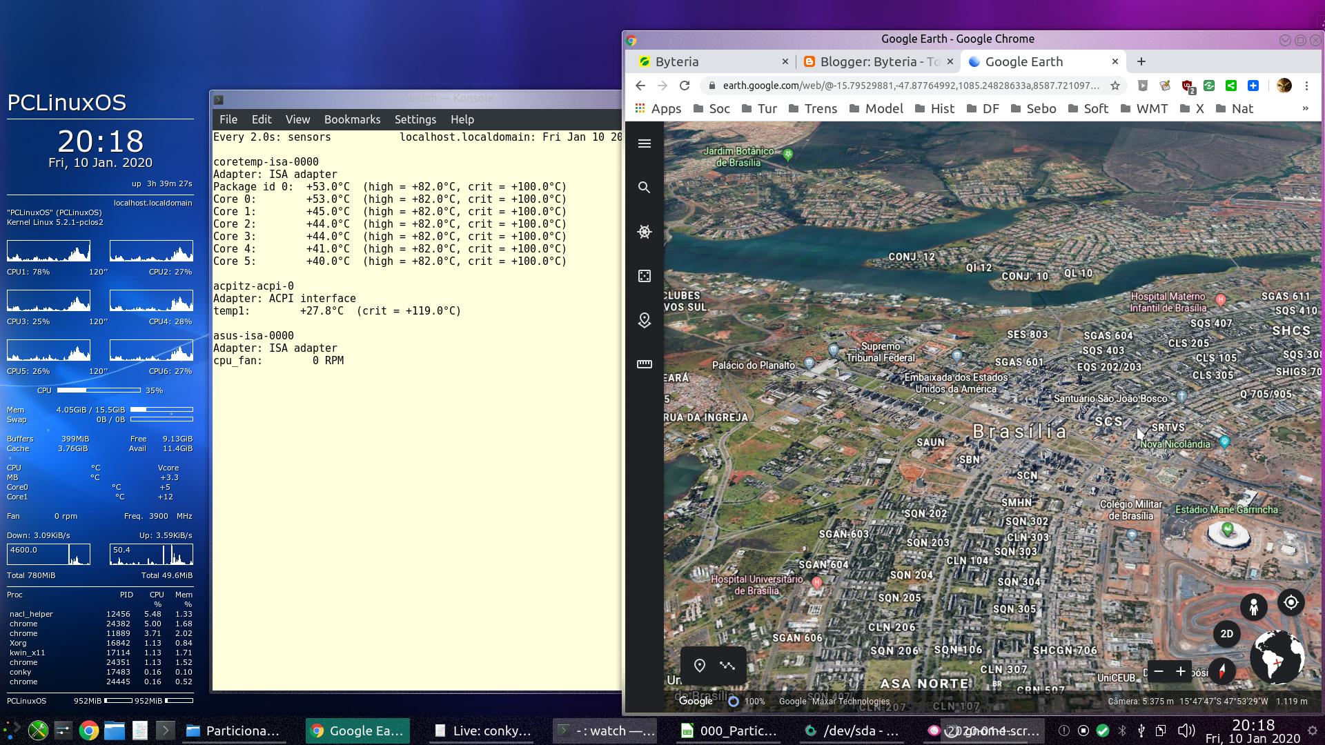Click the taskbar clock

coord(1253,731)
